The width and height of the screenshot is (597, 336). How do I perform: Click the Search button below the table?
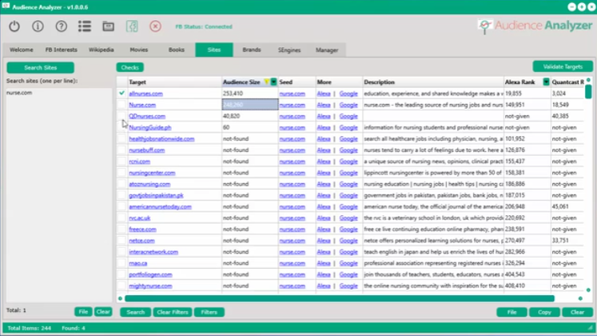coord(136,312)
